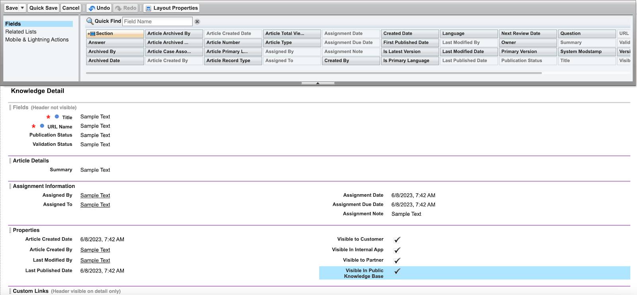
Task: Click the Summary field label in Article Details
Action: (x=61, y=170)
